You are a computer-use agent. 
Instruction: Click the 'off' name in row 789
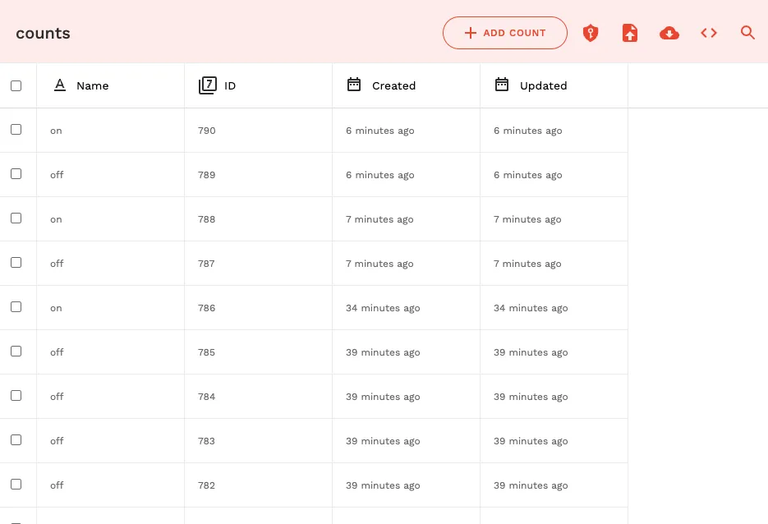[x=57, y=175]
